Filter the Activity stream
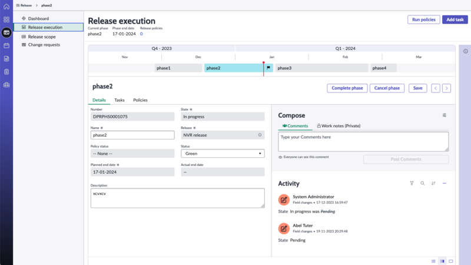The width and height of the screenshot is (471, 265). pos(412,183)
